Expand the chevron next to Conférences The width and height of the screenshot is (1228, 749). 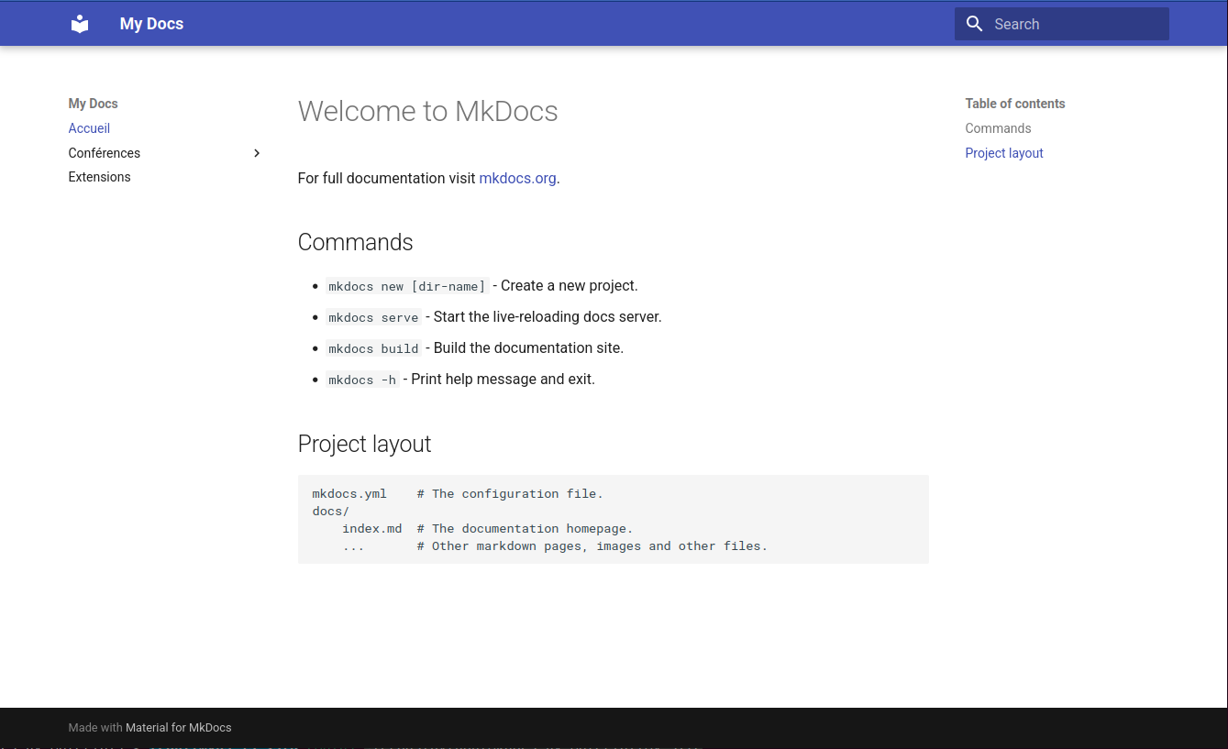(257, 153)
